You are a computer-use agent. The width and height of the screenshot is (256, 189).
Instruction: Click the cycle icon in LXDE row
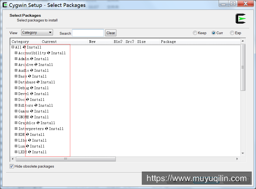coord(30,152)
